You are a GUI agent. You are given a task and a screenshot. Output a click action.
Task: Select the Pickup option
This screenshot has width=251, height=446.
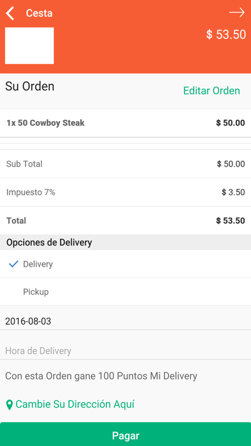tap(125, 292)
